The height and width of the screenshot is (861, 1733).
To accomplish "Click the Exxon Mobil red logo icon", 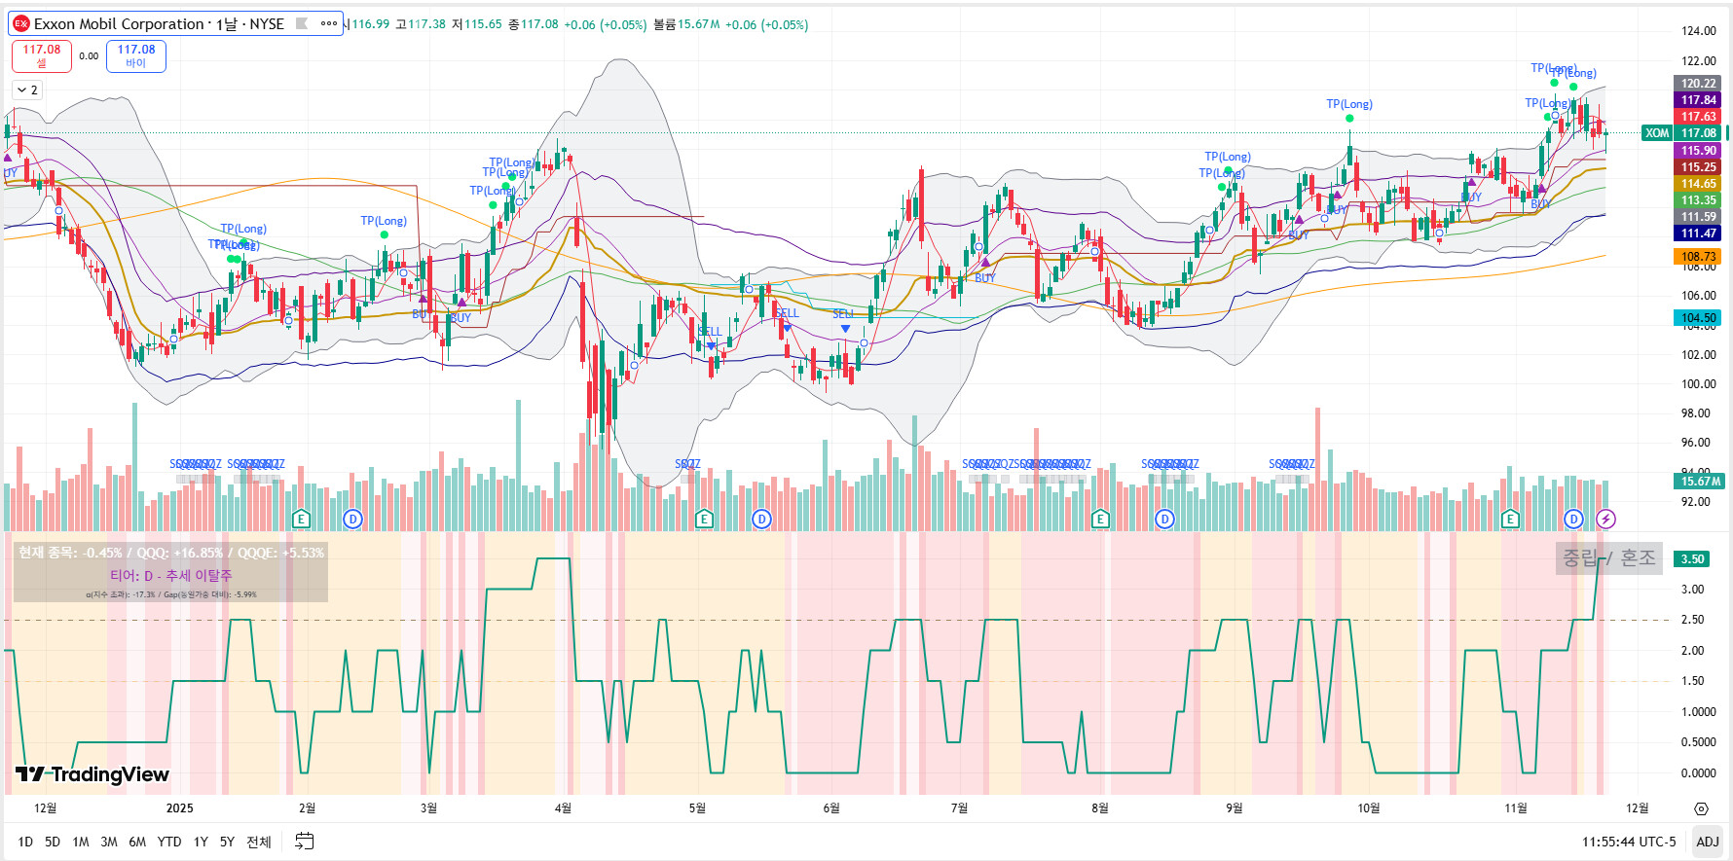I will click(21, 23).
